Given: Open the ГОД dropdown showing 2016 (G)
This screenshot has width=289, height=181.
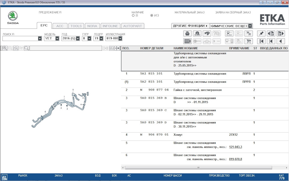Looking at the screenshot, I should [x=78, y=38].
